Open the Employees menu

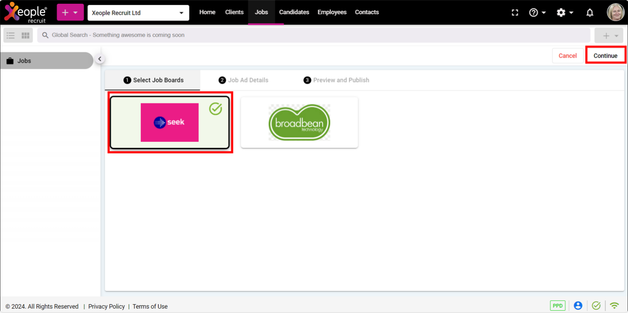pyautogui.click(x=332, y=12)
